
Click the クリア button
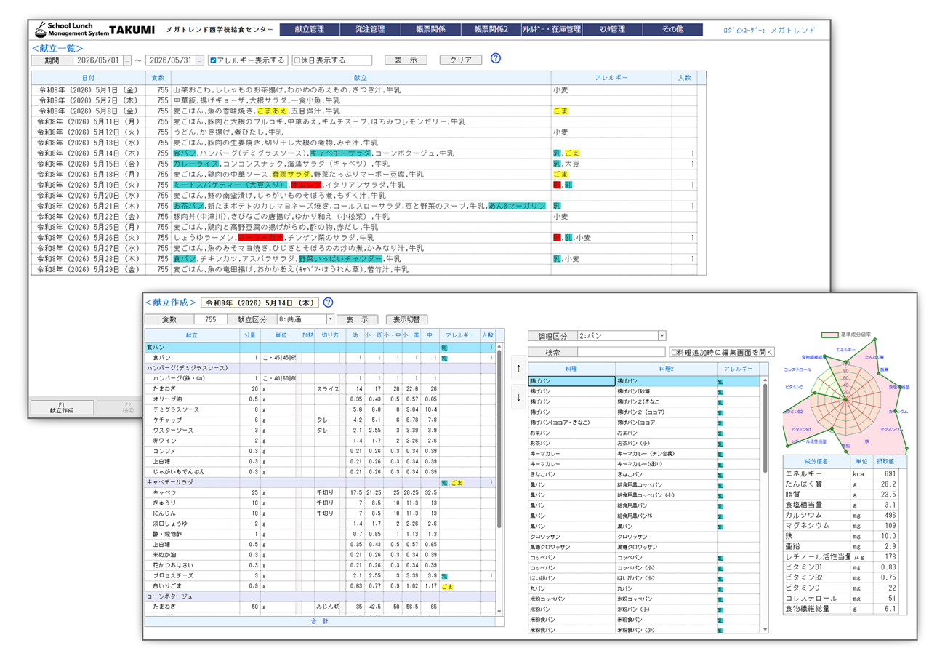pyautogui.click(x=460, y=60)
